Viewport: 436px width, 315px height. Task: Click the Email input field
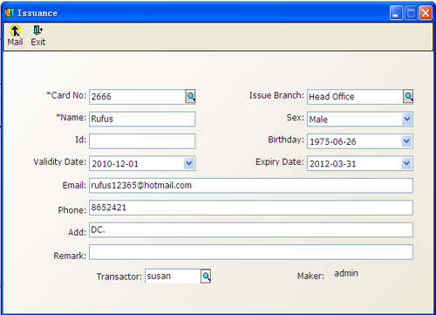251,186
